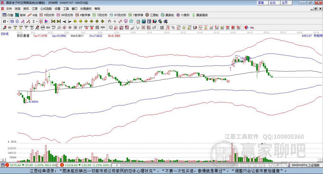Click the Md=9.0611 value
The image size is (323, 174).
point(77,36)
